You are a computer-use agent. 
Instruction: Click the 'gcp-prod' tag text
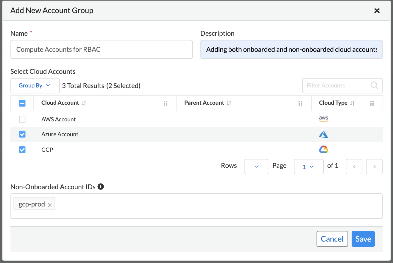[x=32, y=204]
